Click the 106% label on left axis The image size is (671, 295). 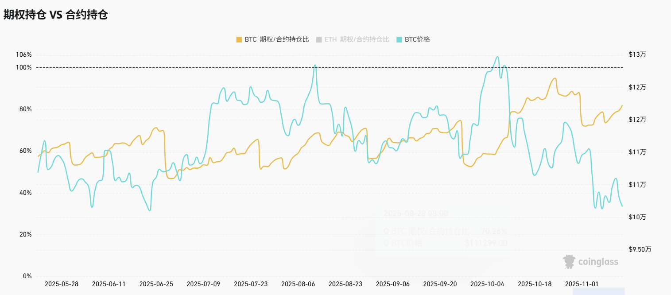point(24,54)
